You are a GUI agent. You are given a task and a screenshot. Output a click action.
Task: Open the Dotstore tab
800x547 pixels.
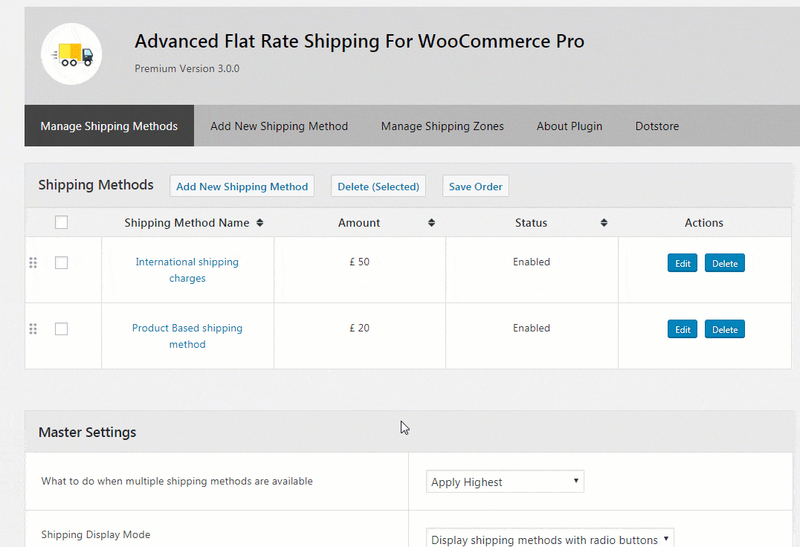(657, 126)
